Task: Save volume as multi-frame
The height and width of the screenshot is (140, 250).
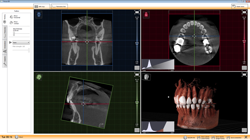Action: (199, 137)
